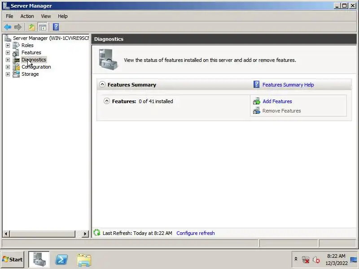Image resolution: width=359 pixels, height=269 pixels.
Task: Click the Configuration tree icon
Action: click(16, 67)
